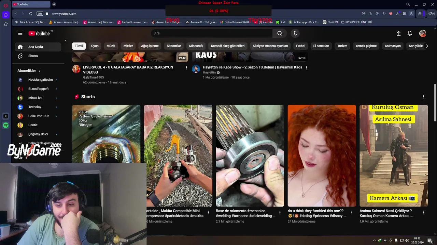The height and width of the screenshot is (245, 437).
Task: Click the browser reload button
Action: pos(31,14)
